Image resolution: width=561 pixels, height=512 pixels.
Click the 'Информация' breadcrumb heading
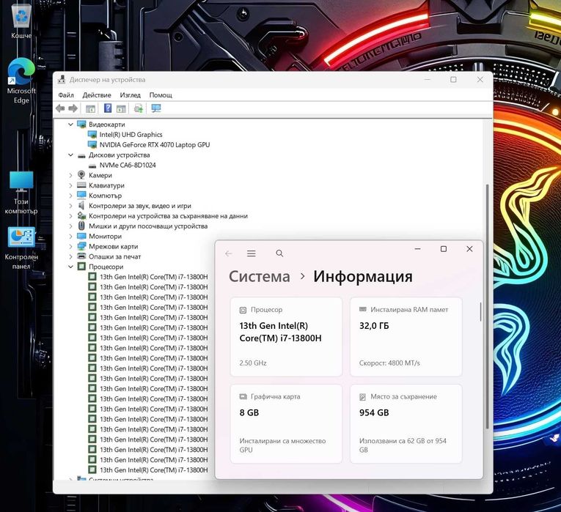pyautogui.click(x=363, y=277)
